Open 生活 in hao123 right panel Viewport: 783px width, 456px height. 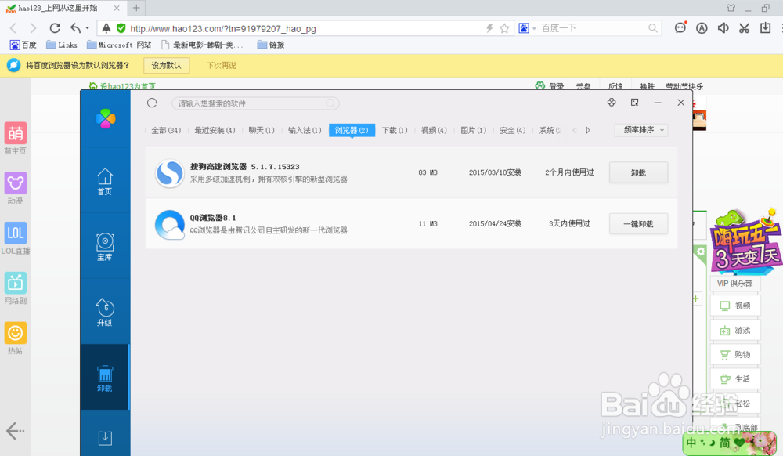point(735,379)
